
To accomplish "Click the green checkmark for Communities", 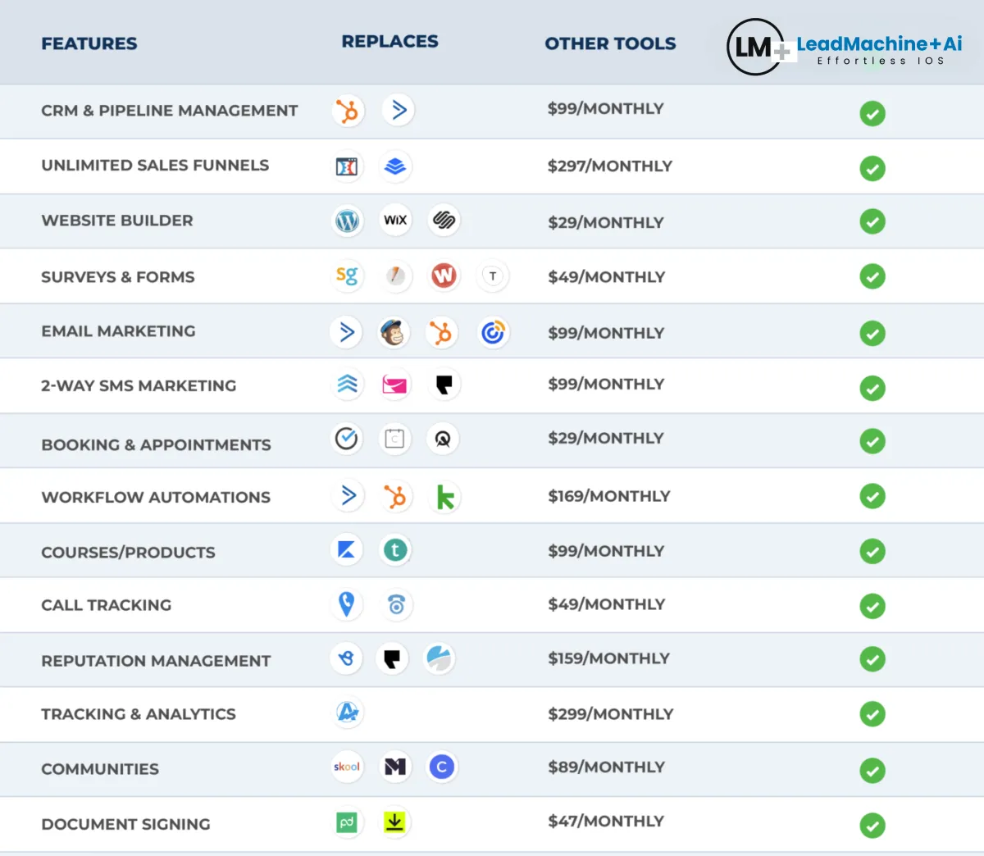I will click(872, 771).
